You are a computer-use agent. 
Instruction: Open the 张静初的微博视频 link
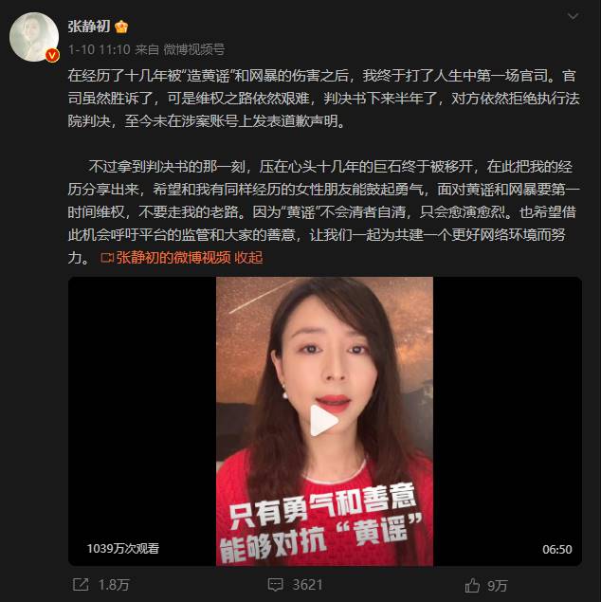coord(173,258)
